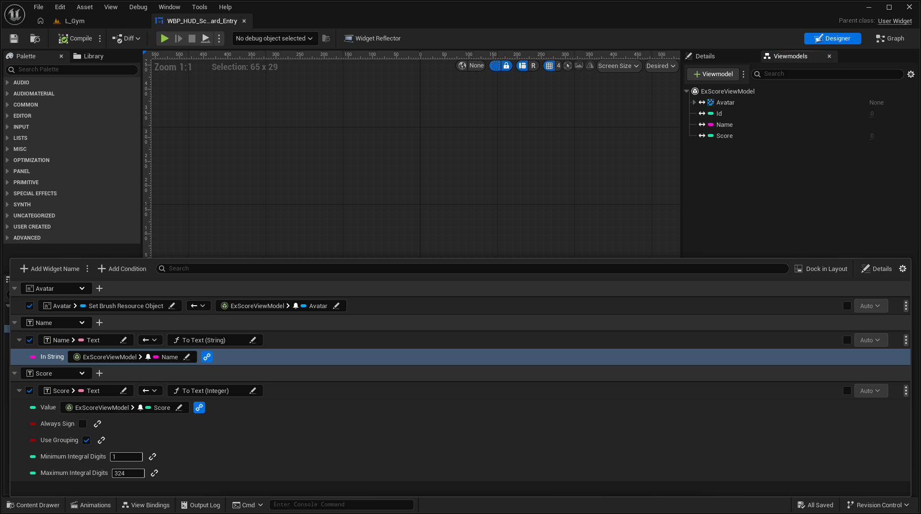Open options dots next to Viewmodel button
The height and width of the screenshot is (514, 921).
pyautogui.click(x=743, y=74)
